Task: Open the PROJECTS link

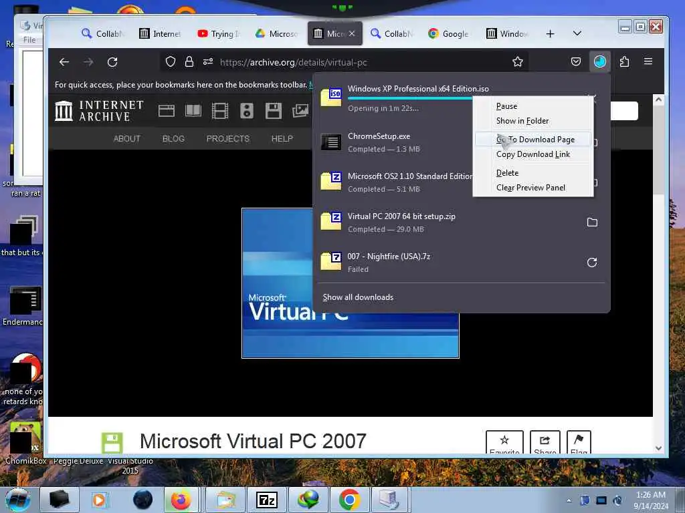Action: coord(227,139)
